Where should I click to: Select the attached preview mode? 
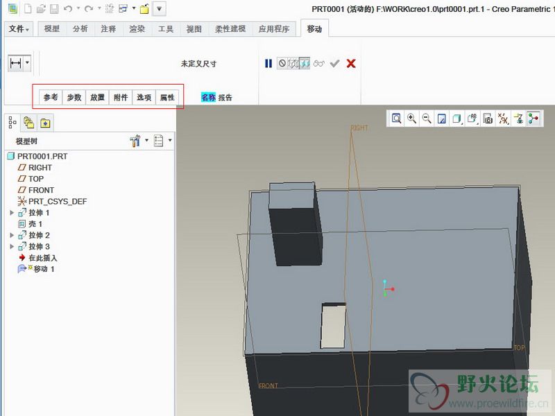coord(305,63)
